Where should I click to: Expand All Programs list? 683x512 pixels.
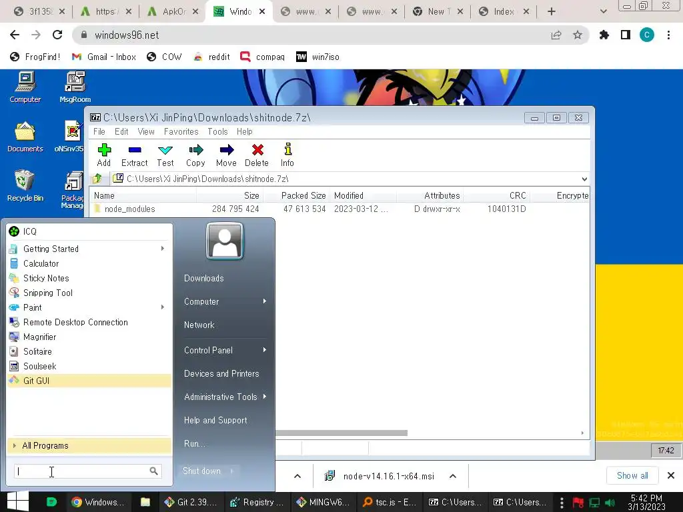click(89, 445)
